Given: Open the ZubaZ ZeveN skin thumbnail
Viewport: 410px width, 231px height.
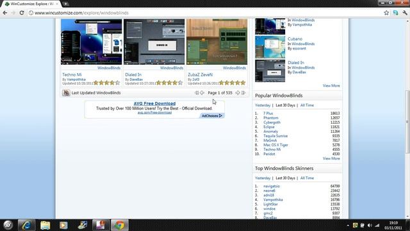Looking at the screenshot, I should pyautogui.click(x=217, y=42).
